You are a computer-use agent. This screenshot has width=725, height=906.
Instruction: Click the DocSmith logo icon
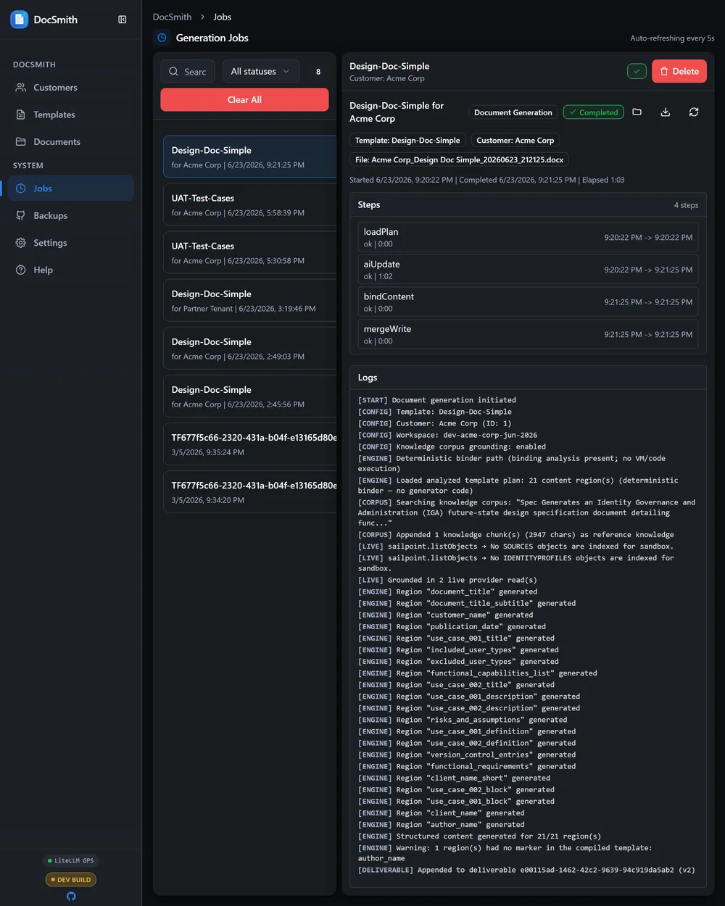pyautogui.click(x=20, y=20)
